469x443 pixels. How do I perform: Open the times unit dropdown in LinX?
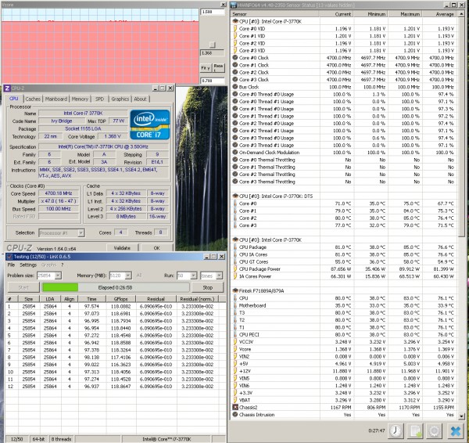click(220, 276)
